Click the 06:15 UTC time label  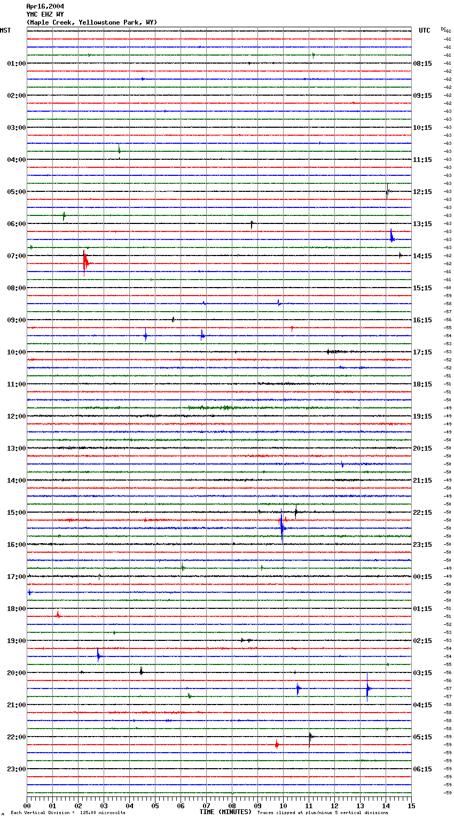click(422, 769)
